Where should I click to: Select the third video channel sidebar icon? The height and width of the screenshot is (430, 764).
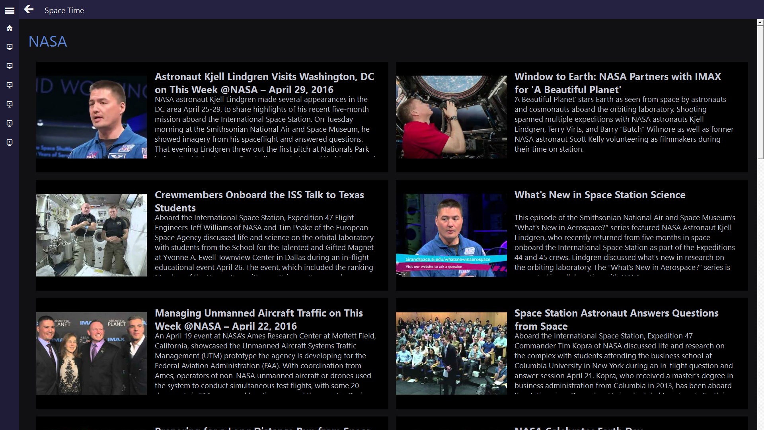[10, 85]
